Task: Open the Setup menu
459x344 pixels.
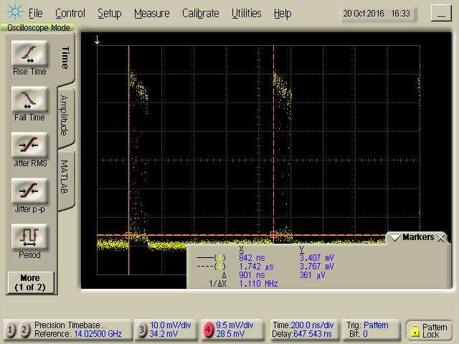Action: click(110, 14)
